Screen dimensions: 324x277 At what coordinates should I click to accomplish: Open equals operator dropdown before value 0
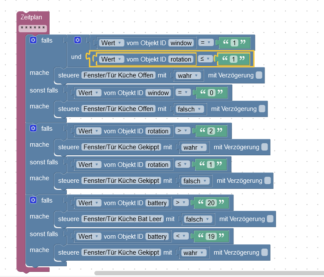click(x=183, y=92)
